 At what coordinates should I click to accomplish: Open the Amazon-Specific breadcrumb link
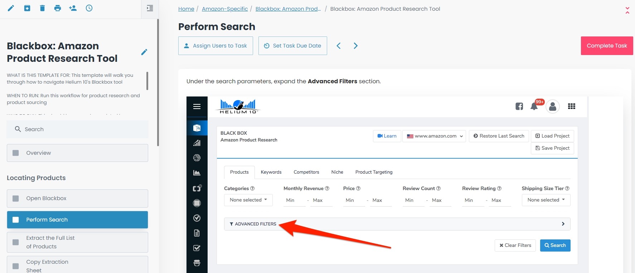[225, 9]
